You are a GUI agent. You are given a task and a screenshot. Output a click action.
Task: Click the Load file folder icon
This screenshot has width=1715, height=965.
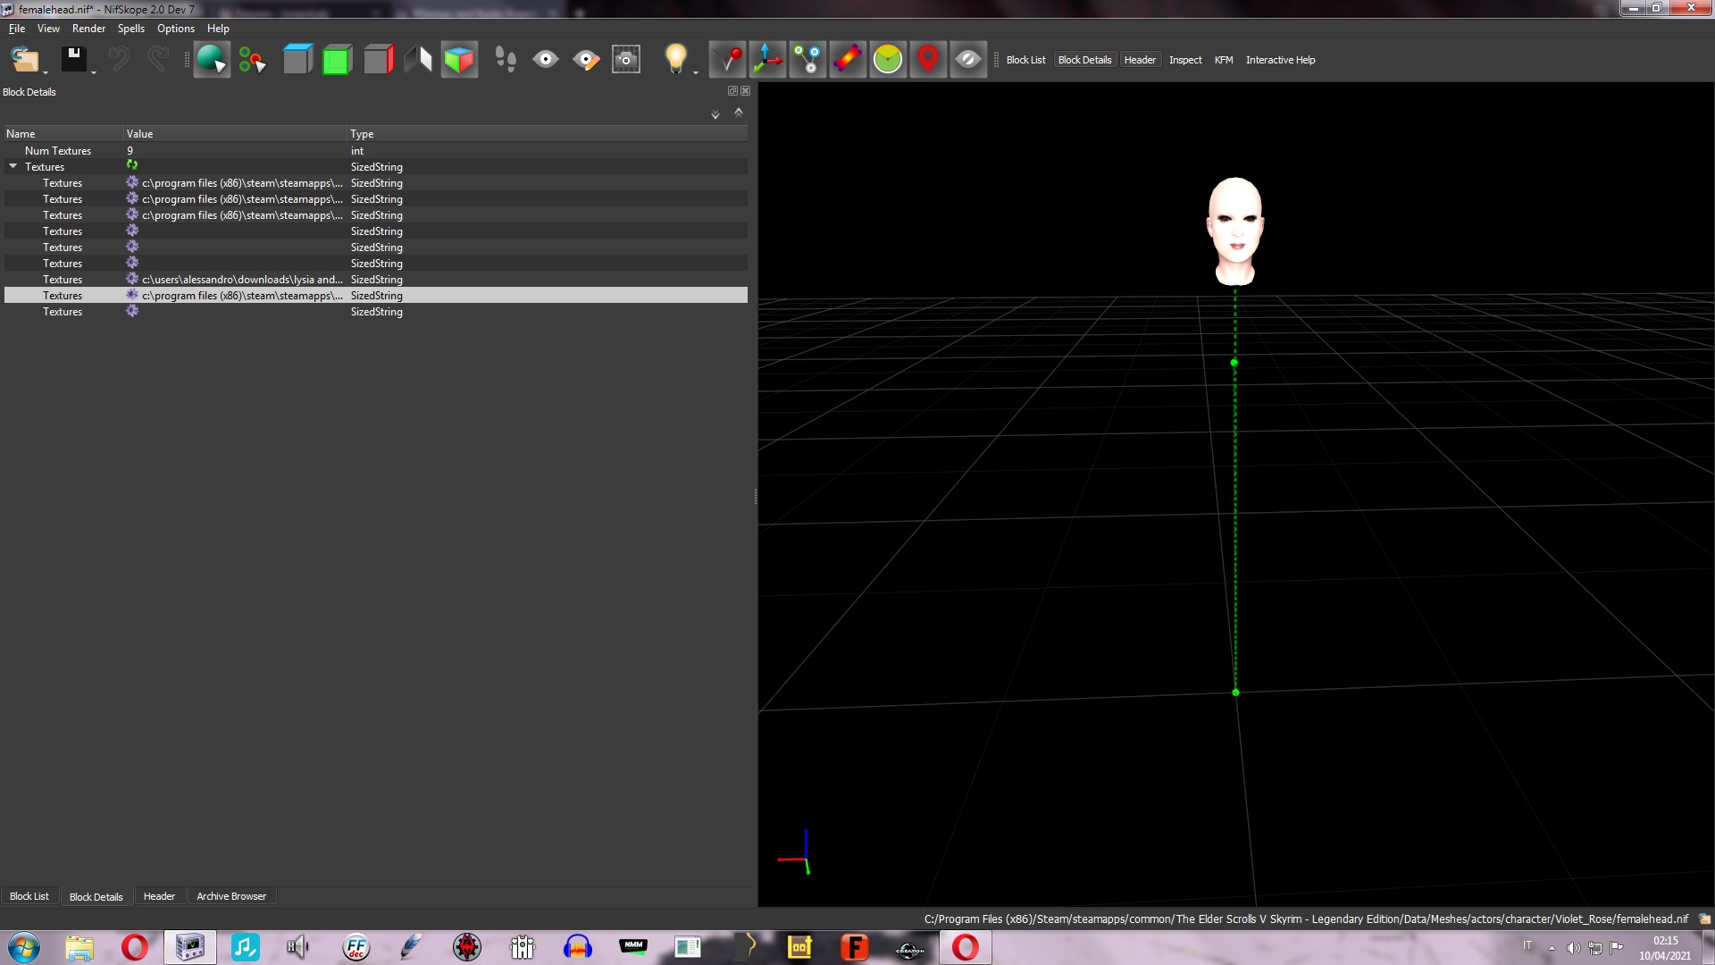pos(24,60)
